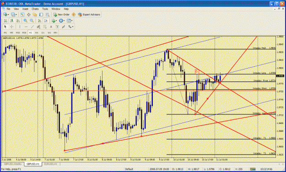The height and width of the screenshot is (172, 286).
Task: Select the Fibonacci Retracement tool
Action: pos(45,27)
